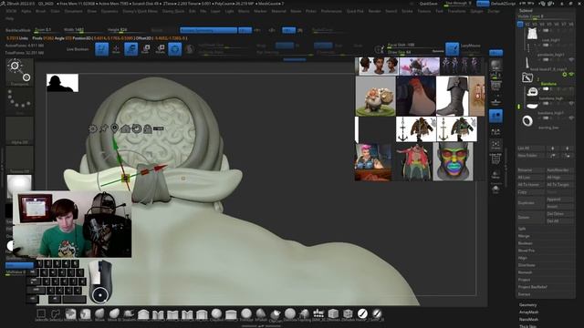Expand the Boolean section
The image size is (584, 328).
coord(525,243)
